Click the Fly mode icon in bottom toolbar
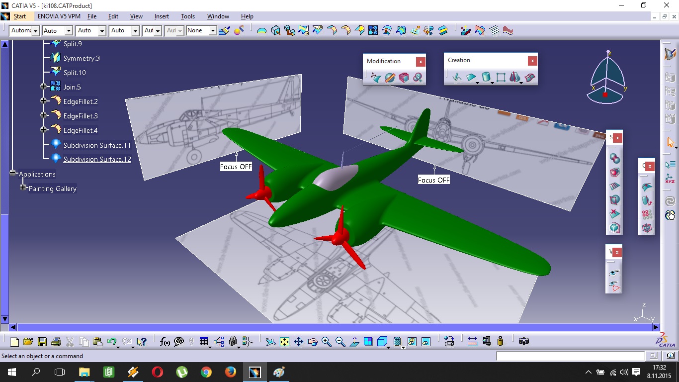This screenshot has height=382, width=679. [270, 342]
